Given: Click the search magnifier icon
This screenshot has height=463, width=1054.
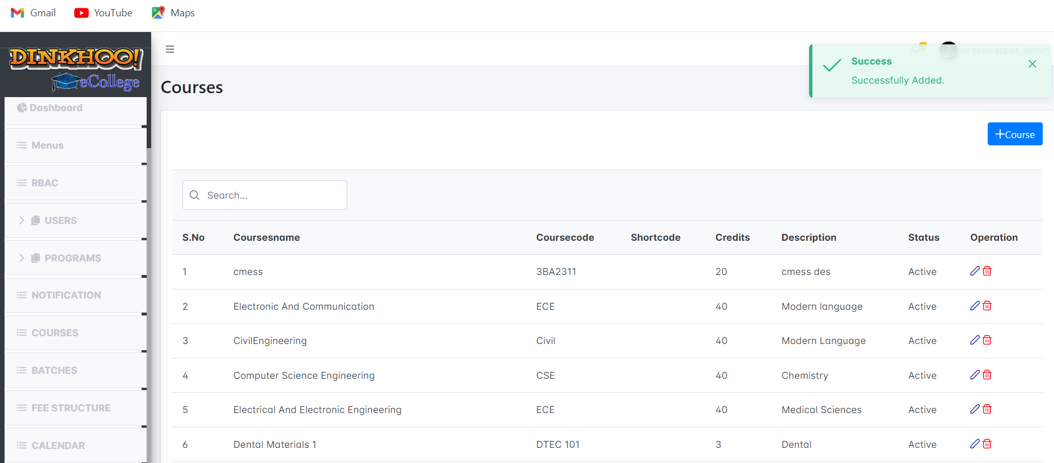Looking at the screenshot, I should (194, 195).
